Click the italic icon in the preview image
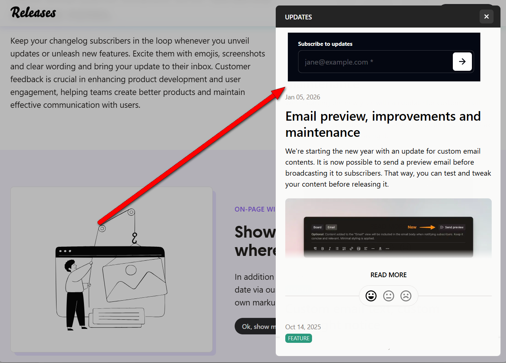Image resolution: width=506 pixels, height=363 pixels. [330, 249]
